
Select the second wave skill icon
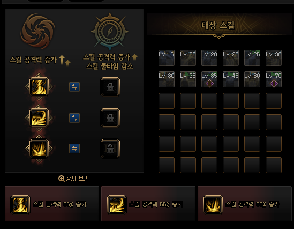[x=39, y=117]
